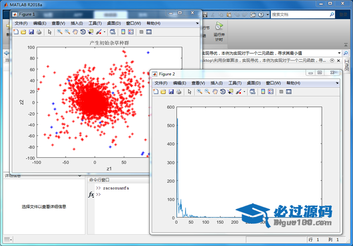
Task: Toggle Brush data tool in Figure 2
Action: pyautogui.click(x=238, y=92)
